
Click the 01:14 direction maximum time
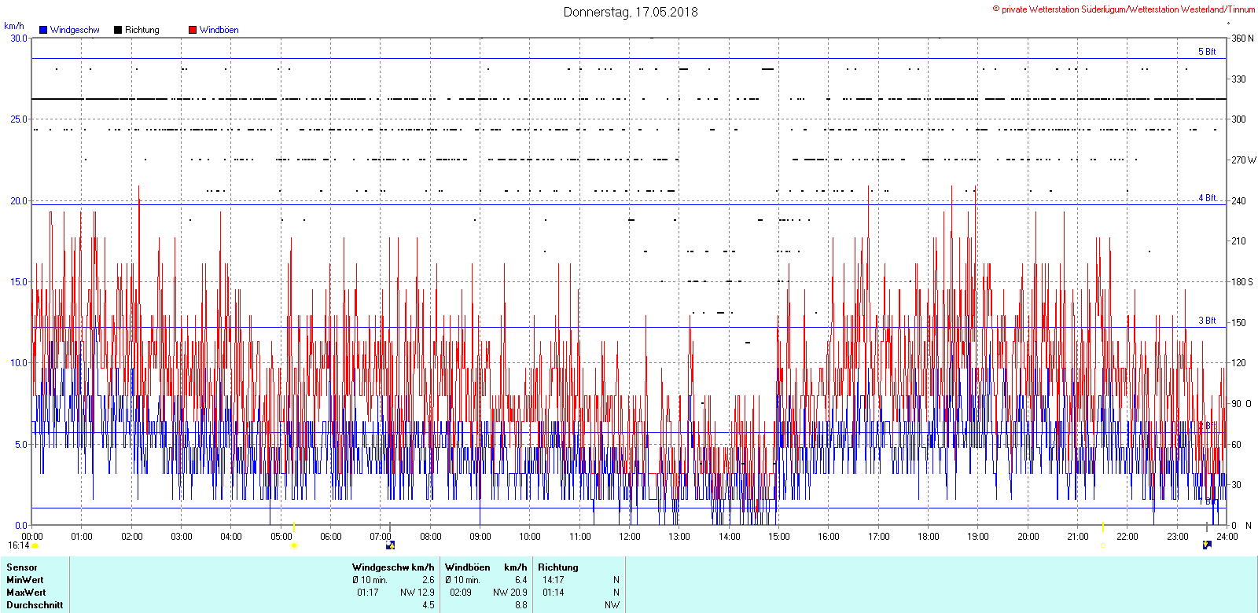(x=554, y=593)
